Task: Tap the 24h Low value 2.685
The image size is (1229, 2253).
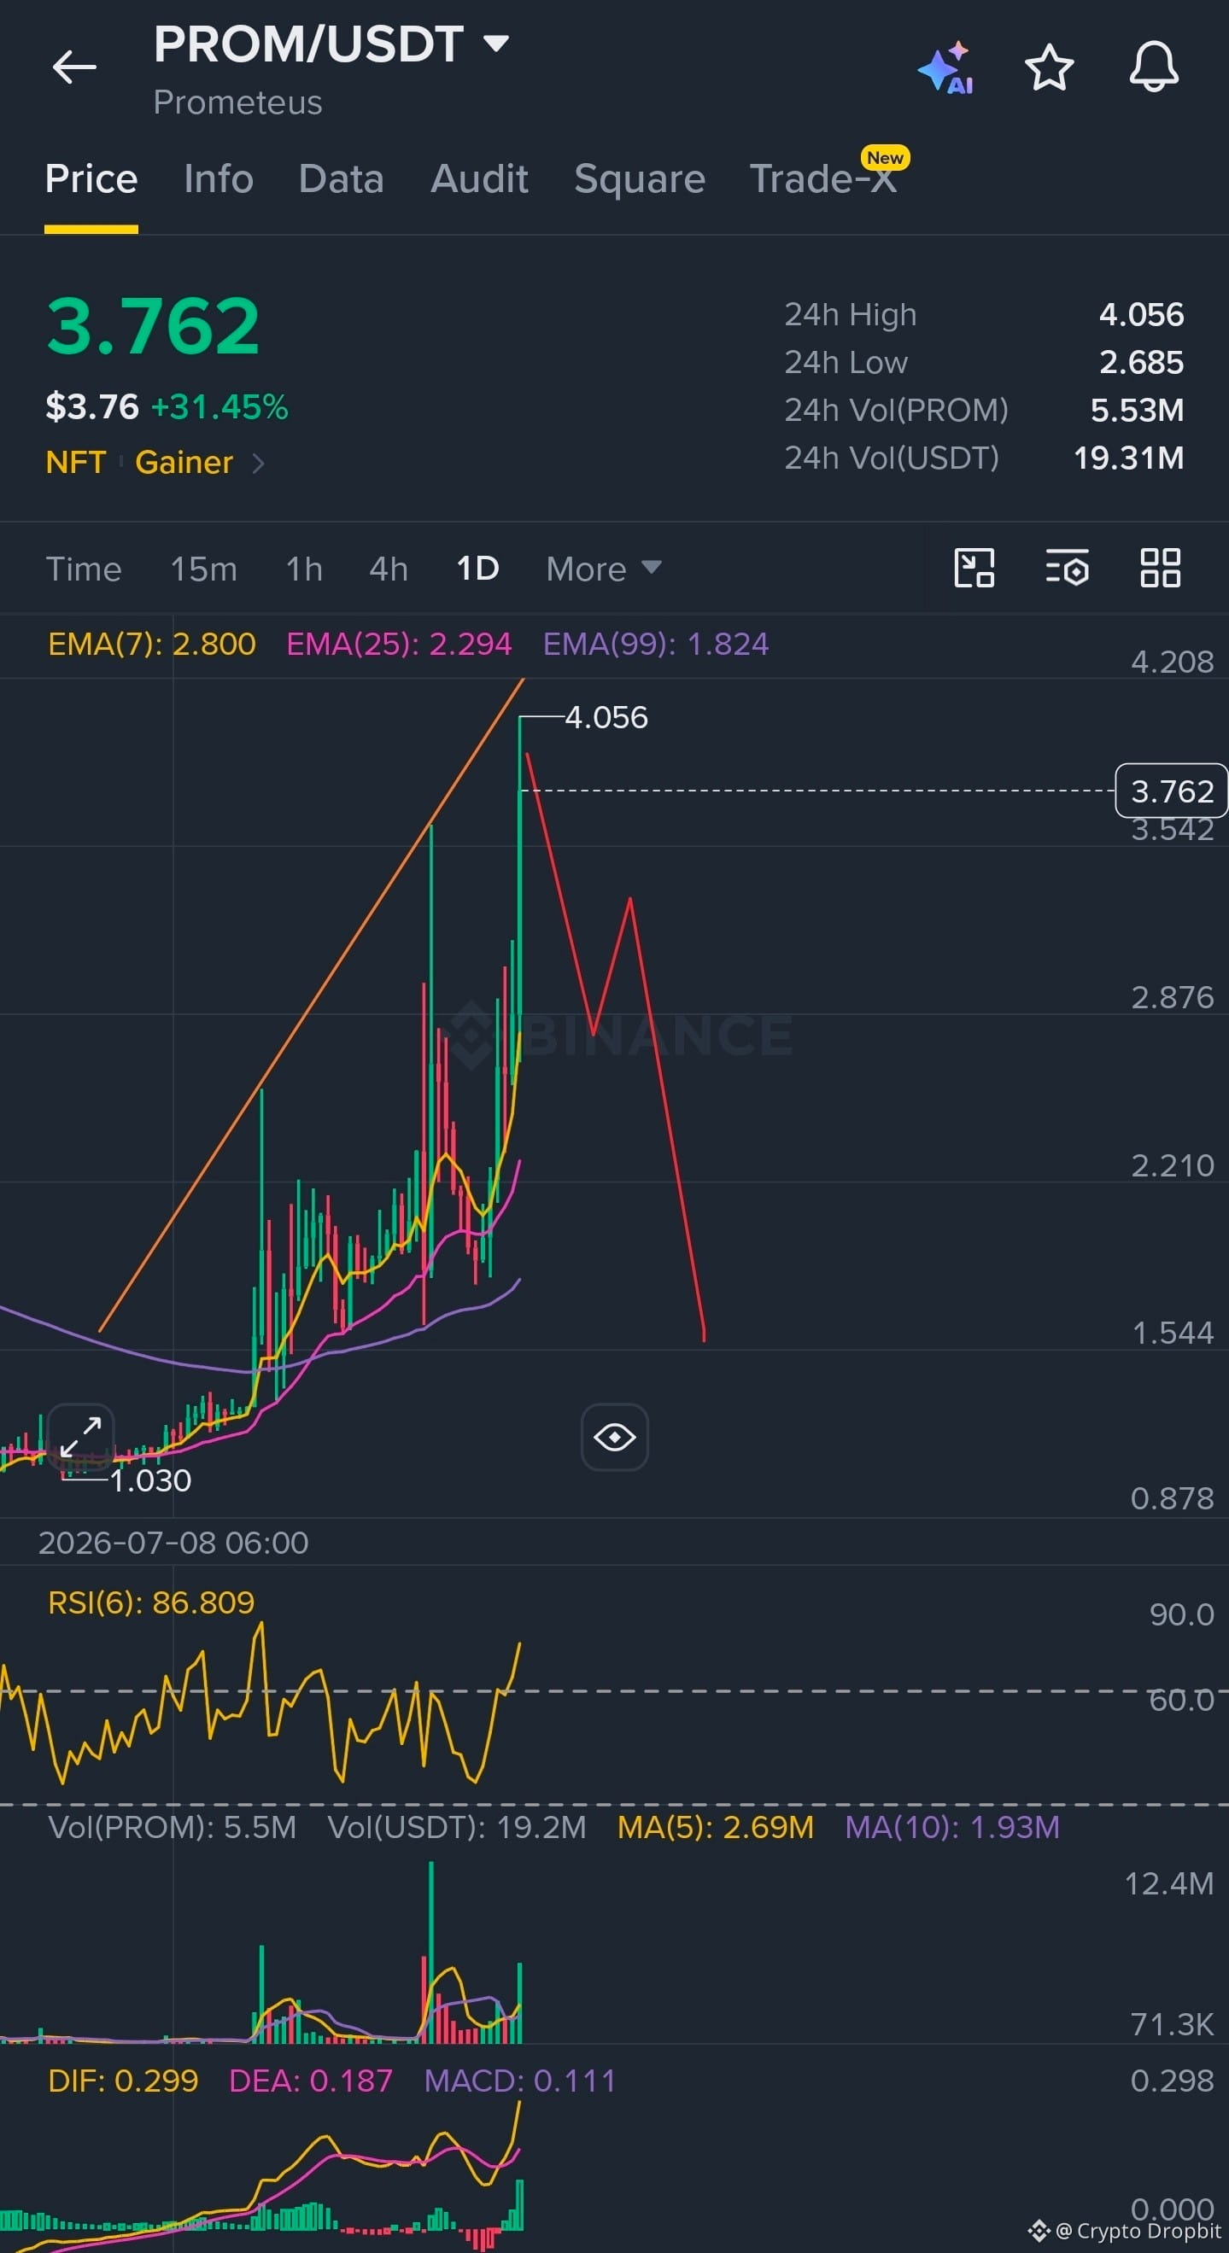Action: 1142,362
